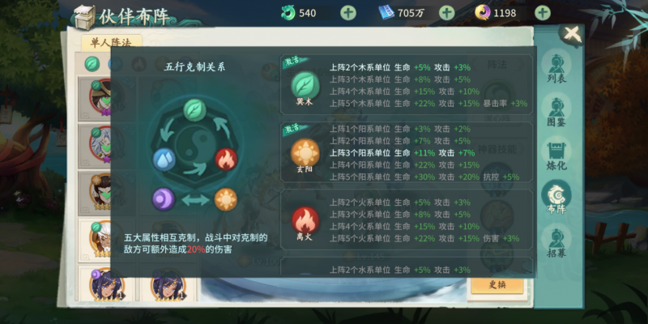Image resolution: width=648 pixels, height=324 pixels.
Task: Select the 巽木 wood formation bonus icon
Action: coord(305,85)
